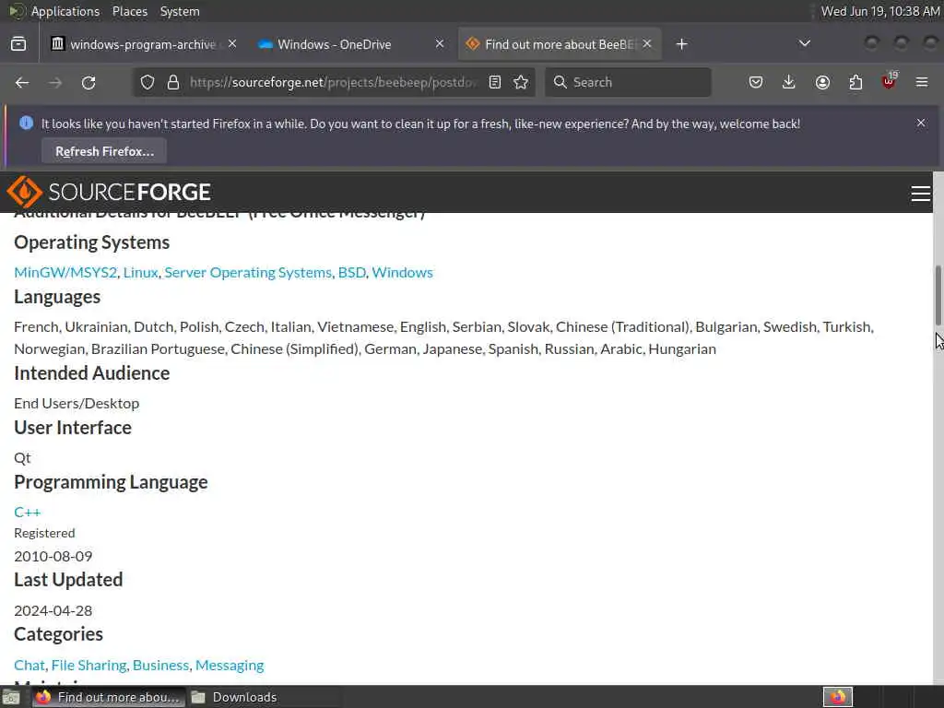Open Firefox downloads panel

pos(789,82)
